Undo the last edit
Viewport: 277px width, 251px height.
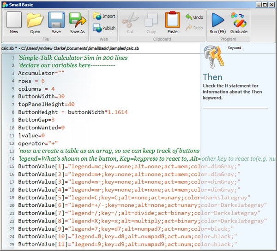click(x=194, y=17)
